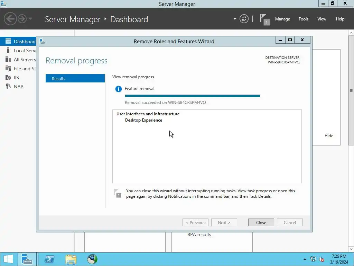Click the dashboard scrollbar down arrow
This screenshot has width=354, height=266.
point(351,249)
